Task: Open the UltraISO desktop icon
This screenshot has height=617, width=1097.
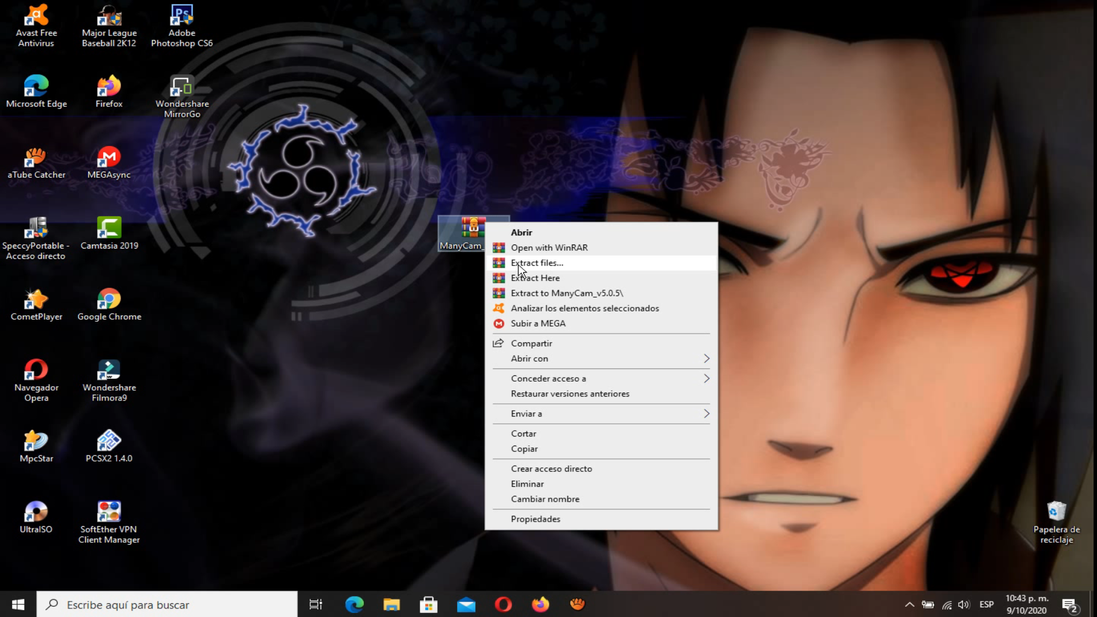Action: [36, 512]
